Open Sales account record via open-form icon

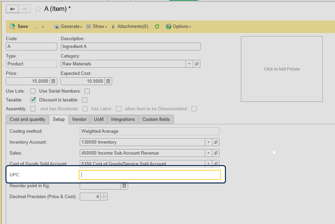216,153
